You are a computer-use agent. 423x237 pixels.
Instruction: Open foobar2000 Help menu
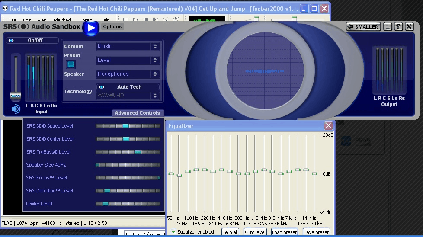(x=105, y=20)
